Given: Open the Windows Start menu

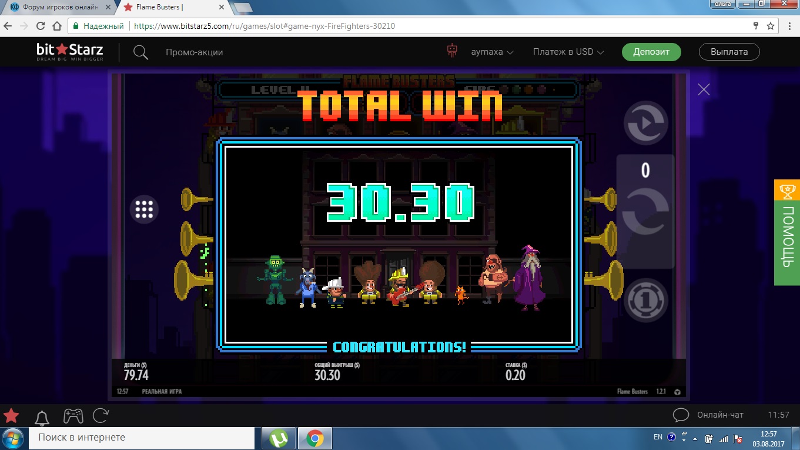Looking at the screenshot, I should tap(13, 438).
